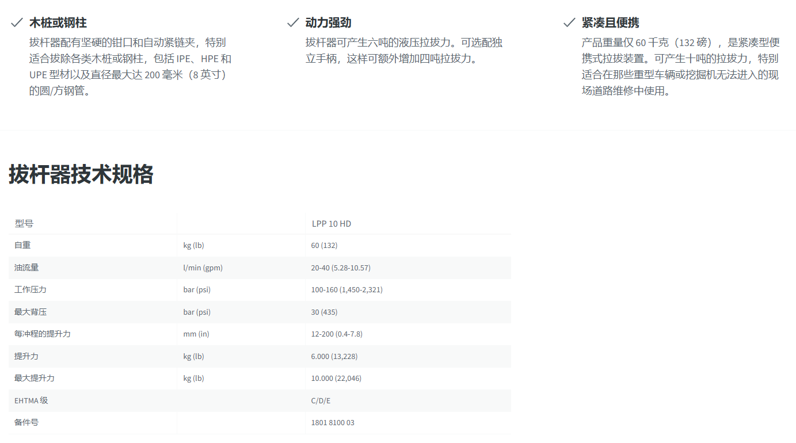The height and width of the screenshot is (443, 796).
Task: Click the kg (lb) unit in 自重 row
Action: click(194, 246)
